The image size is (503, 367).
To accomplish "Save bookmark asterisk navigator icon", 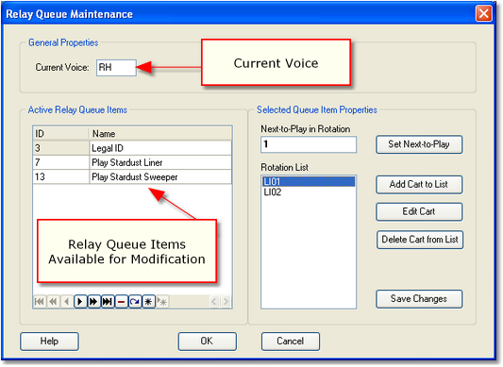I will [x=148, y=302].
